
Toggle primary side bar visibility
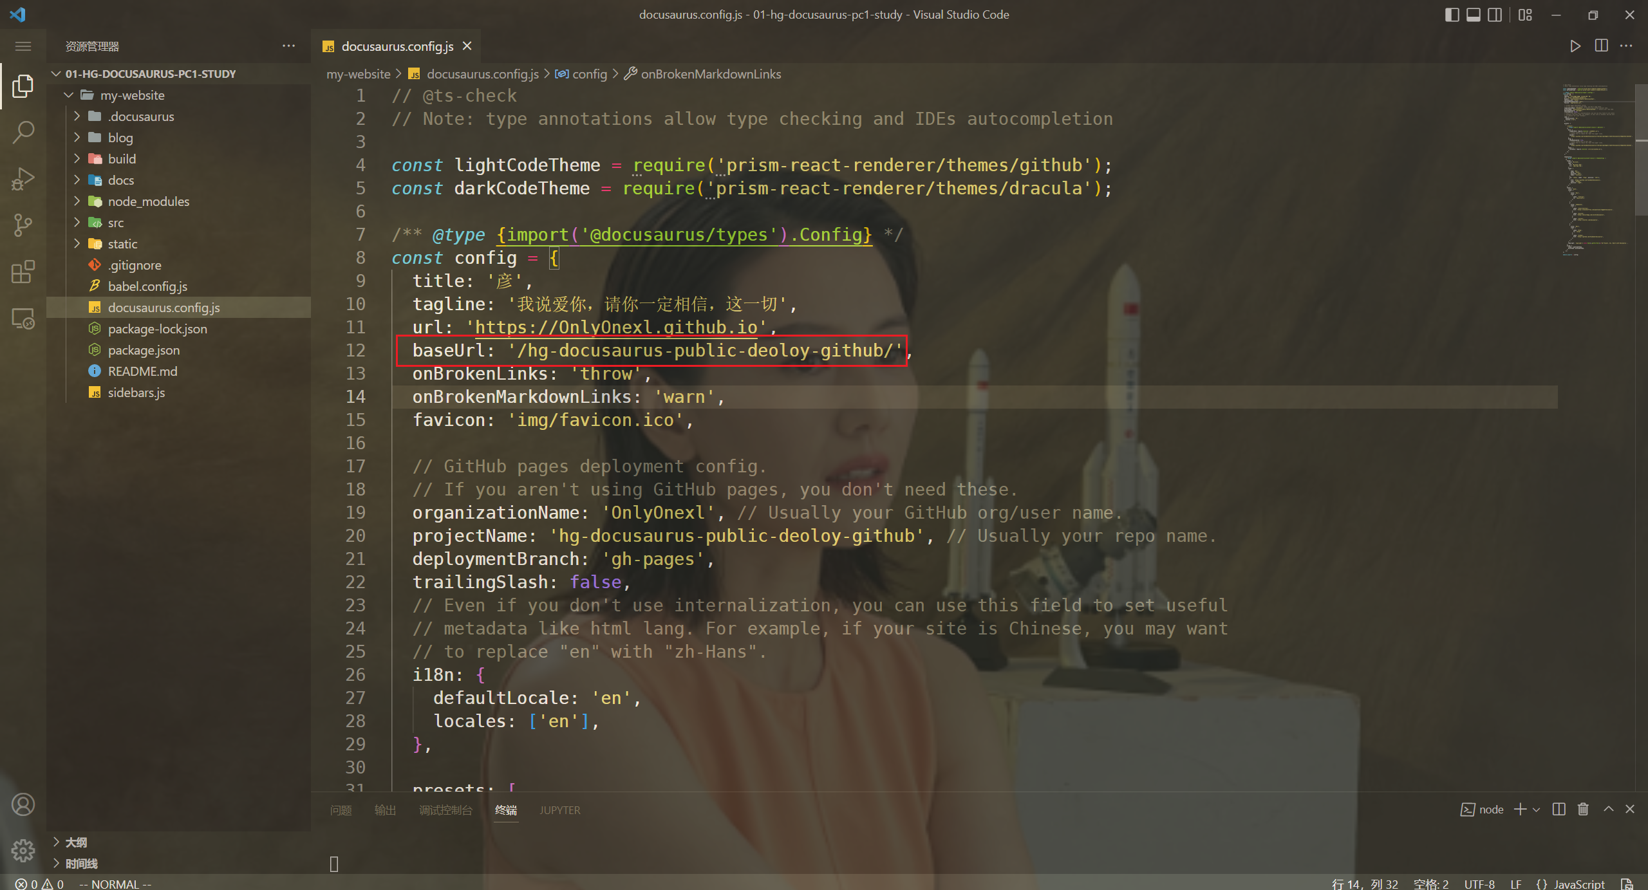pyautogui.click(x=1452, y=15)
